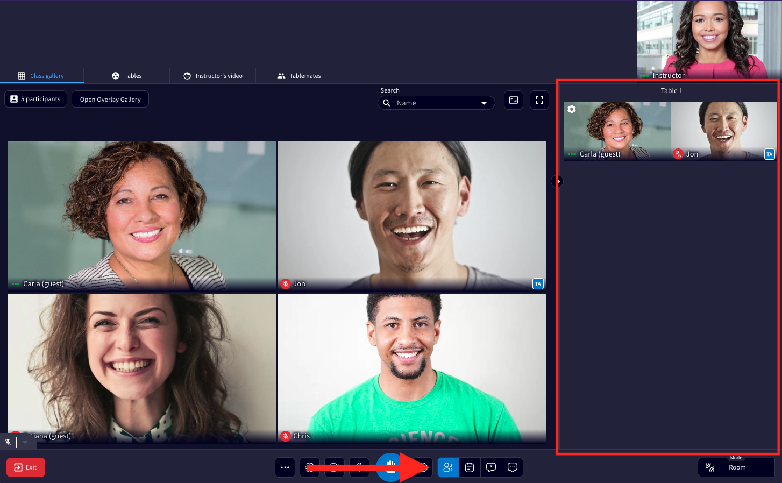This screenshot has width=782, height=483.
Task: Open the chat bubble icon
Action: (x=513, y=467)
